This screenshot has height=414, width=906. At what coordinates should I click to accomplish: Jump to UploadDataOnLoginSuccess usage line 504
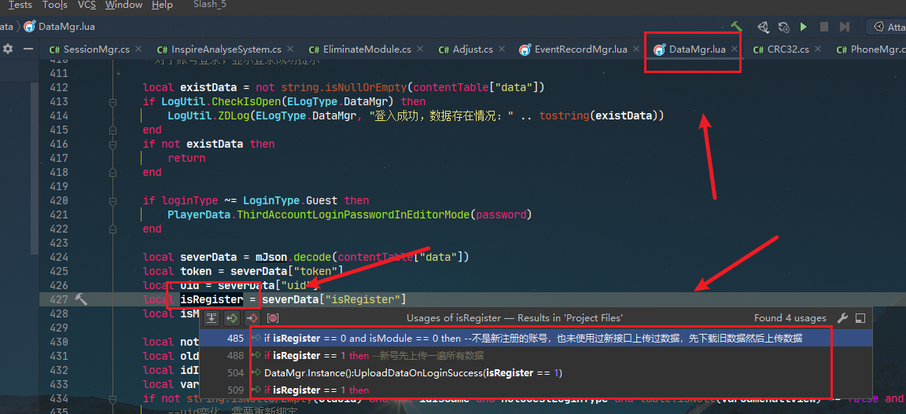coord(413,372)
